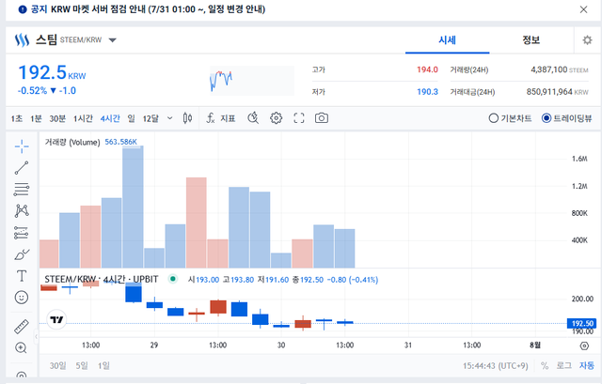Select the ruler measure tool
Image resolution: width=602 pixels, height=384 pixels.
point(22,327)
